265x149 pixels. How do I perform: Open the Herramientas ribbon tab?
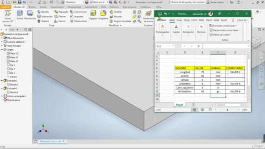tap(75, 7)
